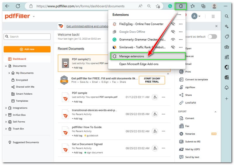234x165 pixels.
Task: Click the Extensions puzzle icon in toolbar
Action: (180, 6)
